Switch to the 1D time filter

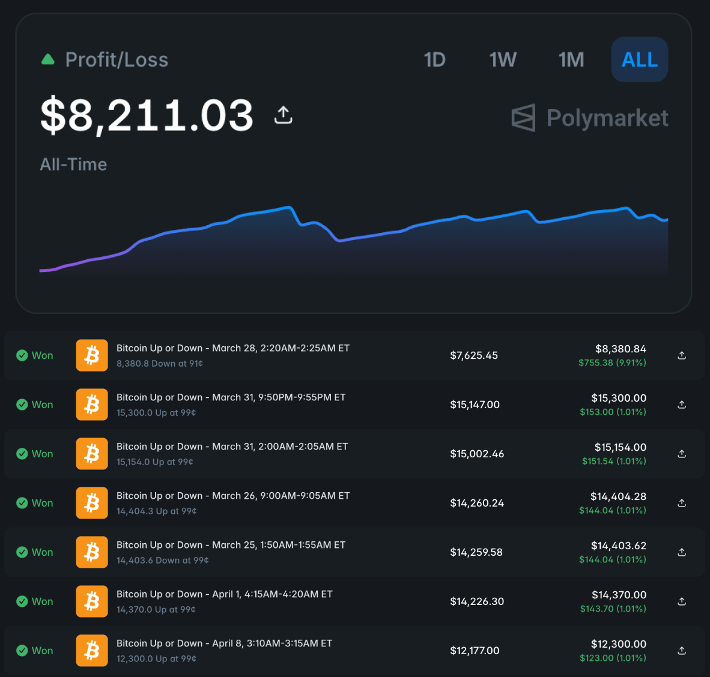click(434, 59)
